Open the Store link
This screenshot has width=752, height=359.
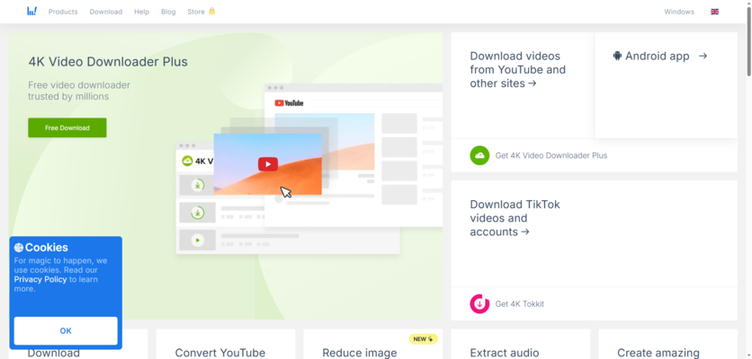point(196,12)
